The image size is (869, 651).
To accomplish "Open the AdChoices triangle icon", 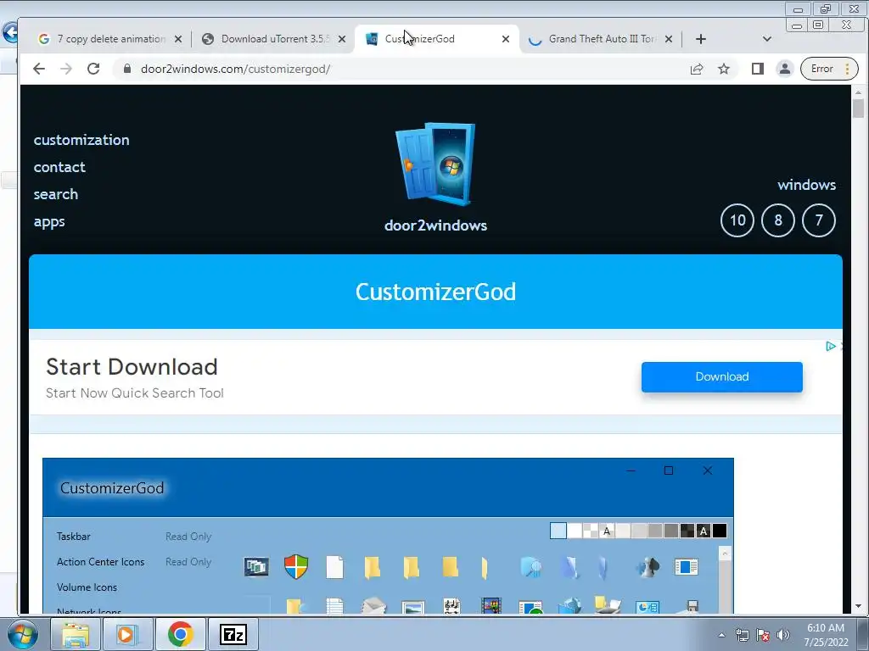I will (x=830, y=347).
